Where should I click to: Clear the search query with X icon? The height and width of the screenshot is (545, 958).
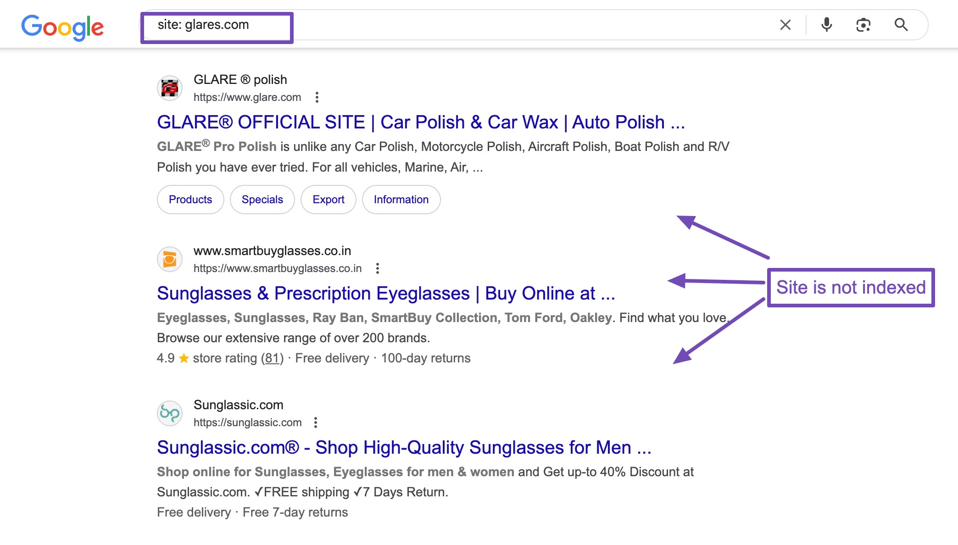coord(785,25)
